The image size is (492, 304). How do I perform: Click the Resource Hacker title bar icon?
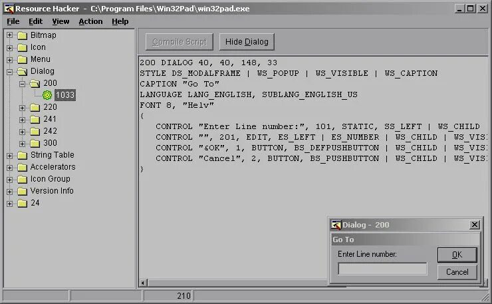tap(9, 9)
